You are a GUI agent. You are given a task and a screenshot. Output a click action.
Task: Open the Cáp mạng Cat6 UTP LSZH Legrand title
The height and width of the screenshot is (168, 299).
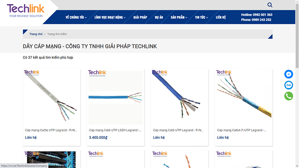[115, 130]
